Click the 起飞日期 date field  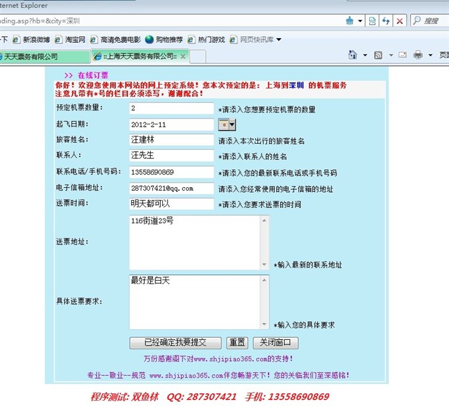tap(172, 124)
